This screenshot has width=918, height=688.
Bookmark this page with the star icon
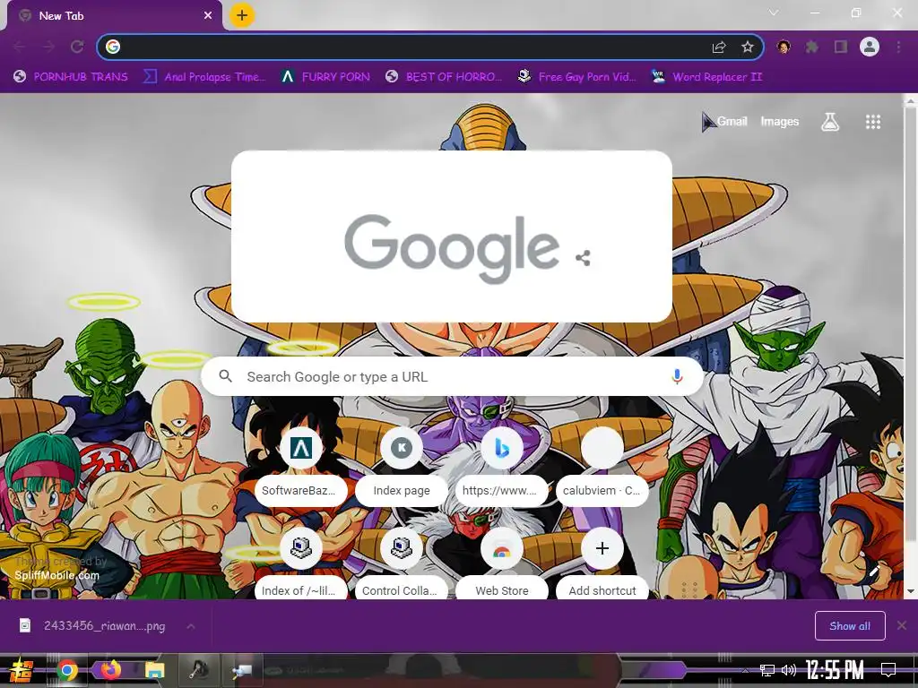pyautogui.click(x=747, y=47)
